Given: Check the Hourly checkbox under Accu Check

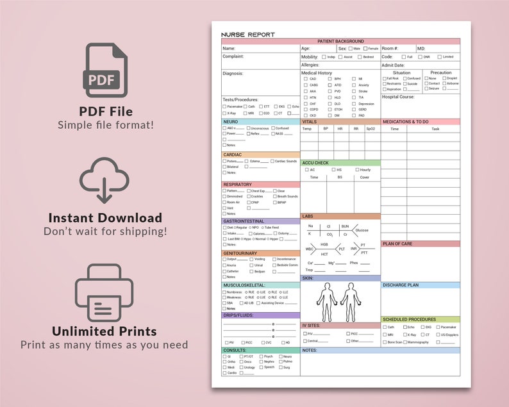Looking at the screenshot, I should click(357, 170).
